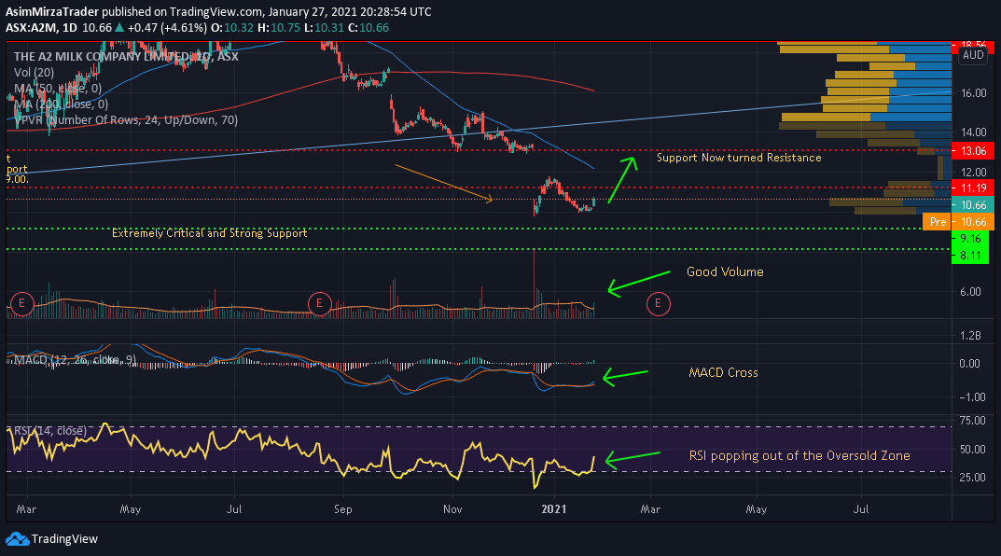
Task: Select the green 9.16 support price label
Action: 970,239
